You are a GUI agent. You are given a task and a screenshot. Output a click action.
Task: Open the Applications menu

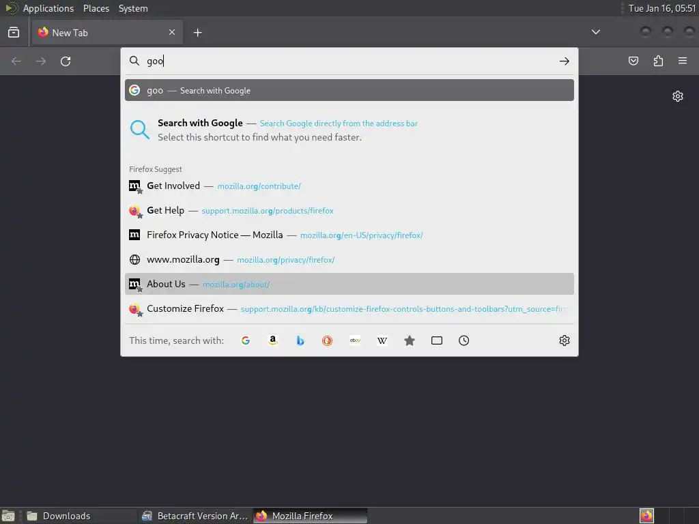coord(48,8)
